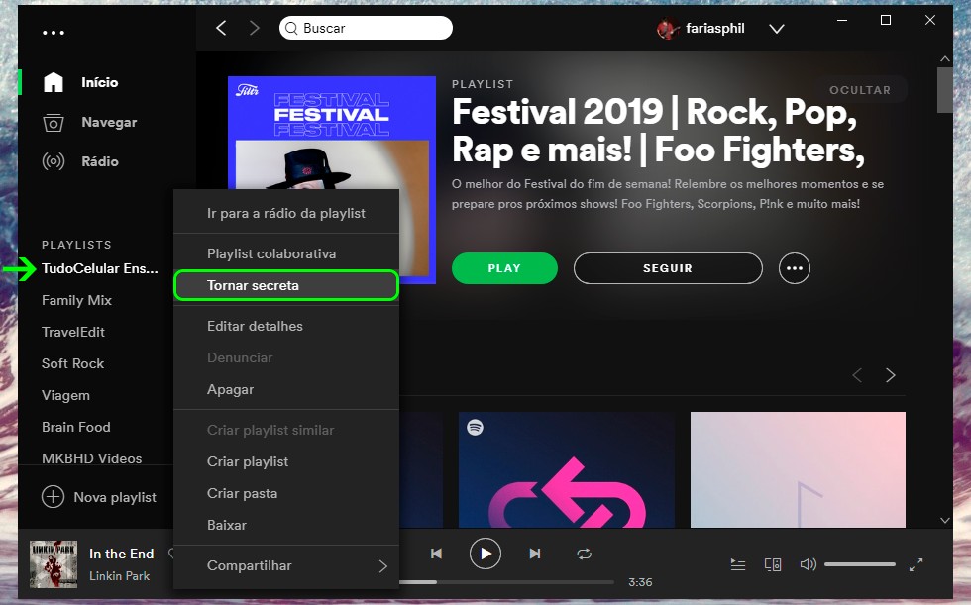
Task: Open In the End song title
Action: (121, 554)
